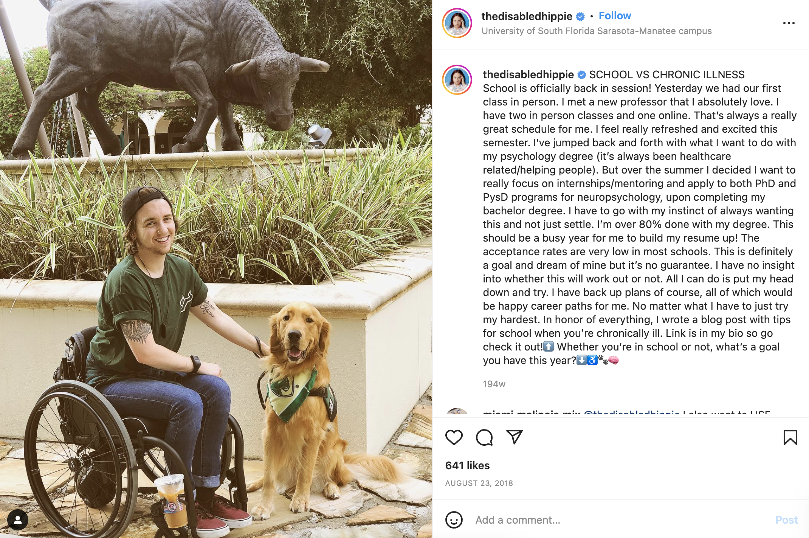Viewport: 809px width, 538px height.
Task: Click the 194w caption timestamp
Action: pos(494,384)
